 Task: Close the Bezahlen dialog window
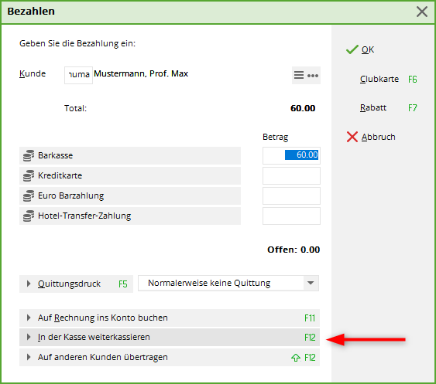click(422, 12)
